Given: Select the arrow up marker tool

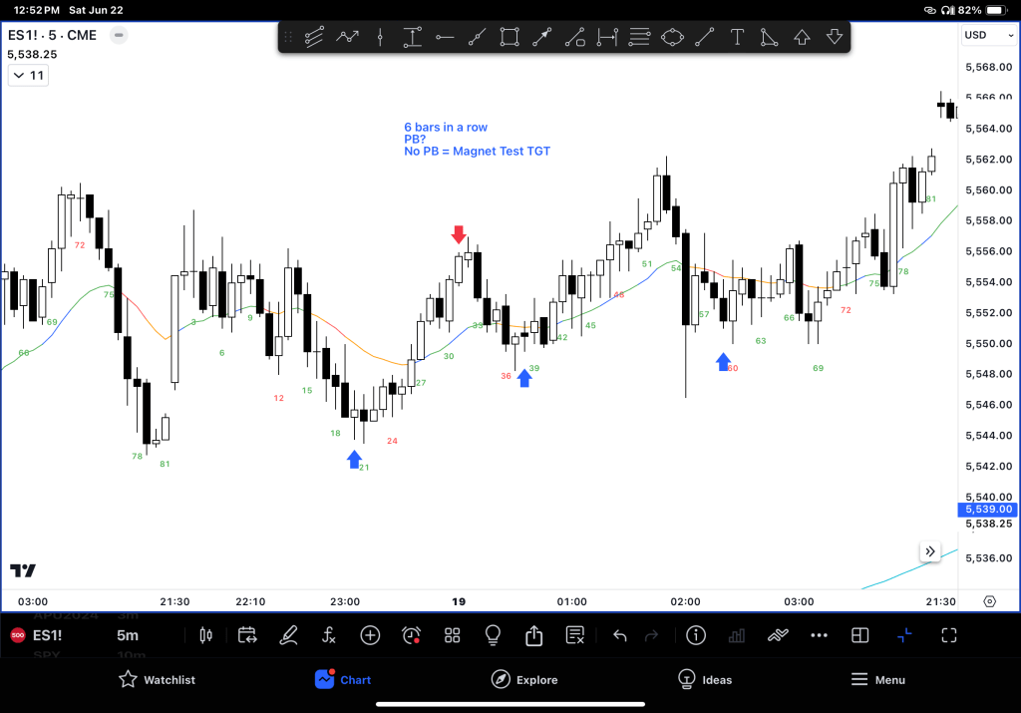Looking at the screenshot, I should coord(802,38).
